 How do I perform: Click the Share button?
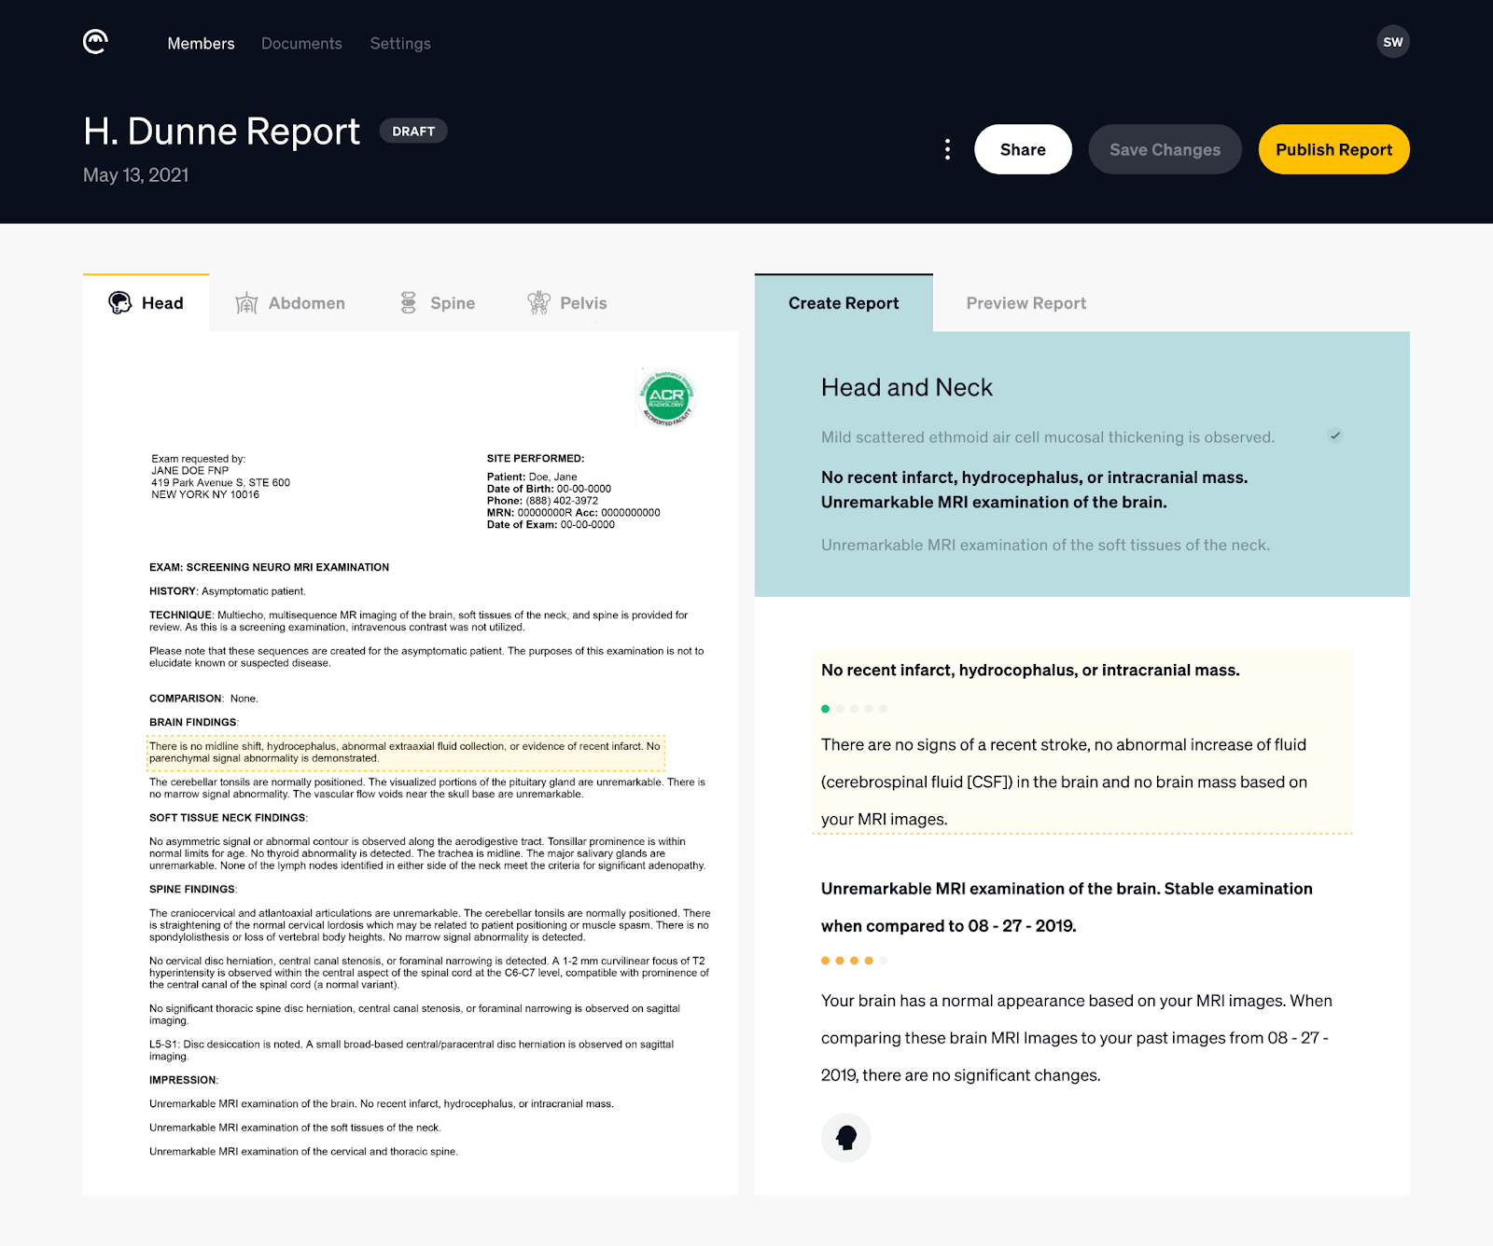(x=1023, y=148)
